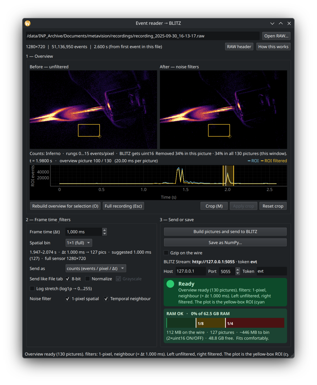317x385 pixels.
Task: Click the 'overview picture 100 / 130' text
Action: (85, 161)
